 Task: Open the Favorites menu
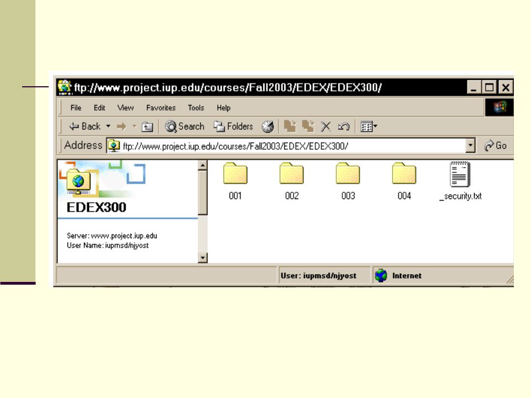(x=161, y=108)
